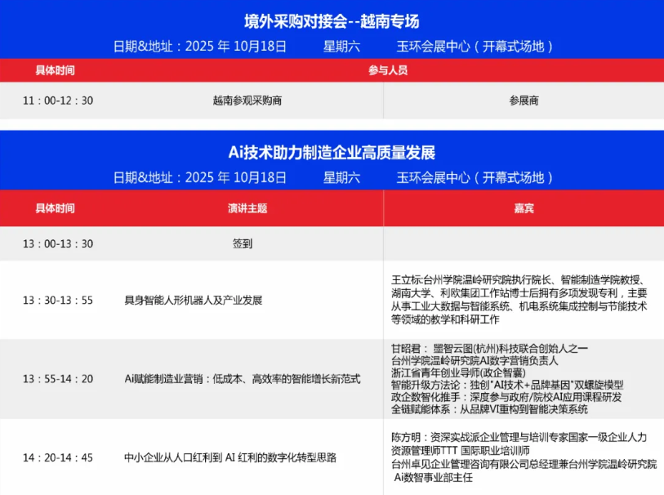Screen dimensions: 664x495
Task: Select the 陈方明 speaker biography text
Action: [x=523, y=457]
